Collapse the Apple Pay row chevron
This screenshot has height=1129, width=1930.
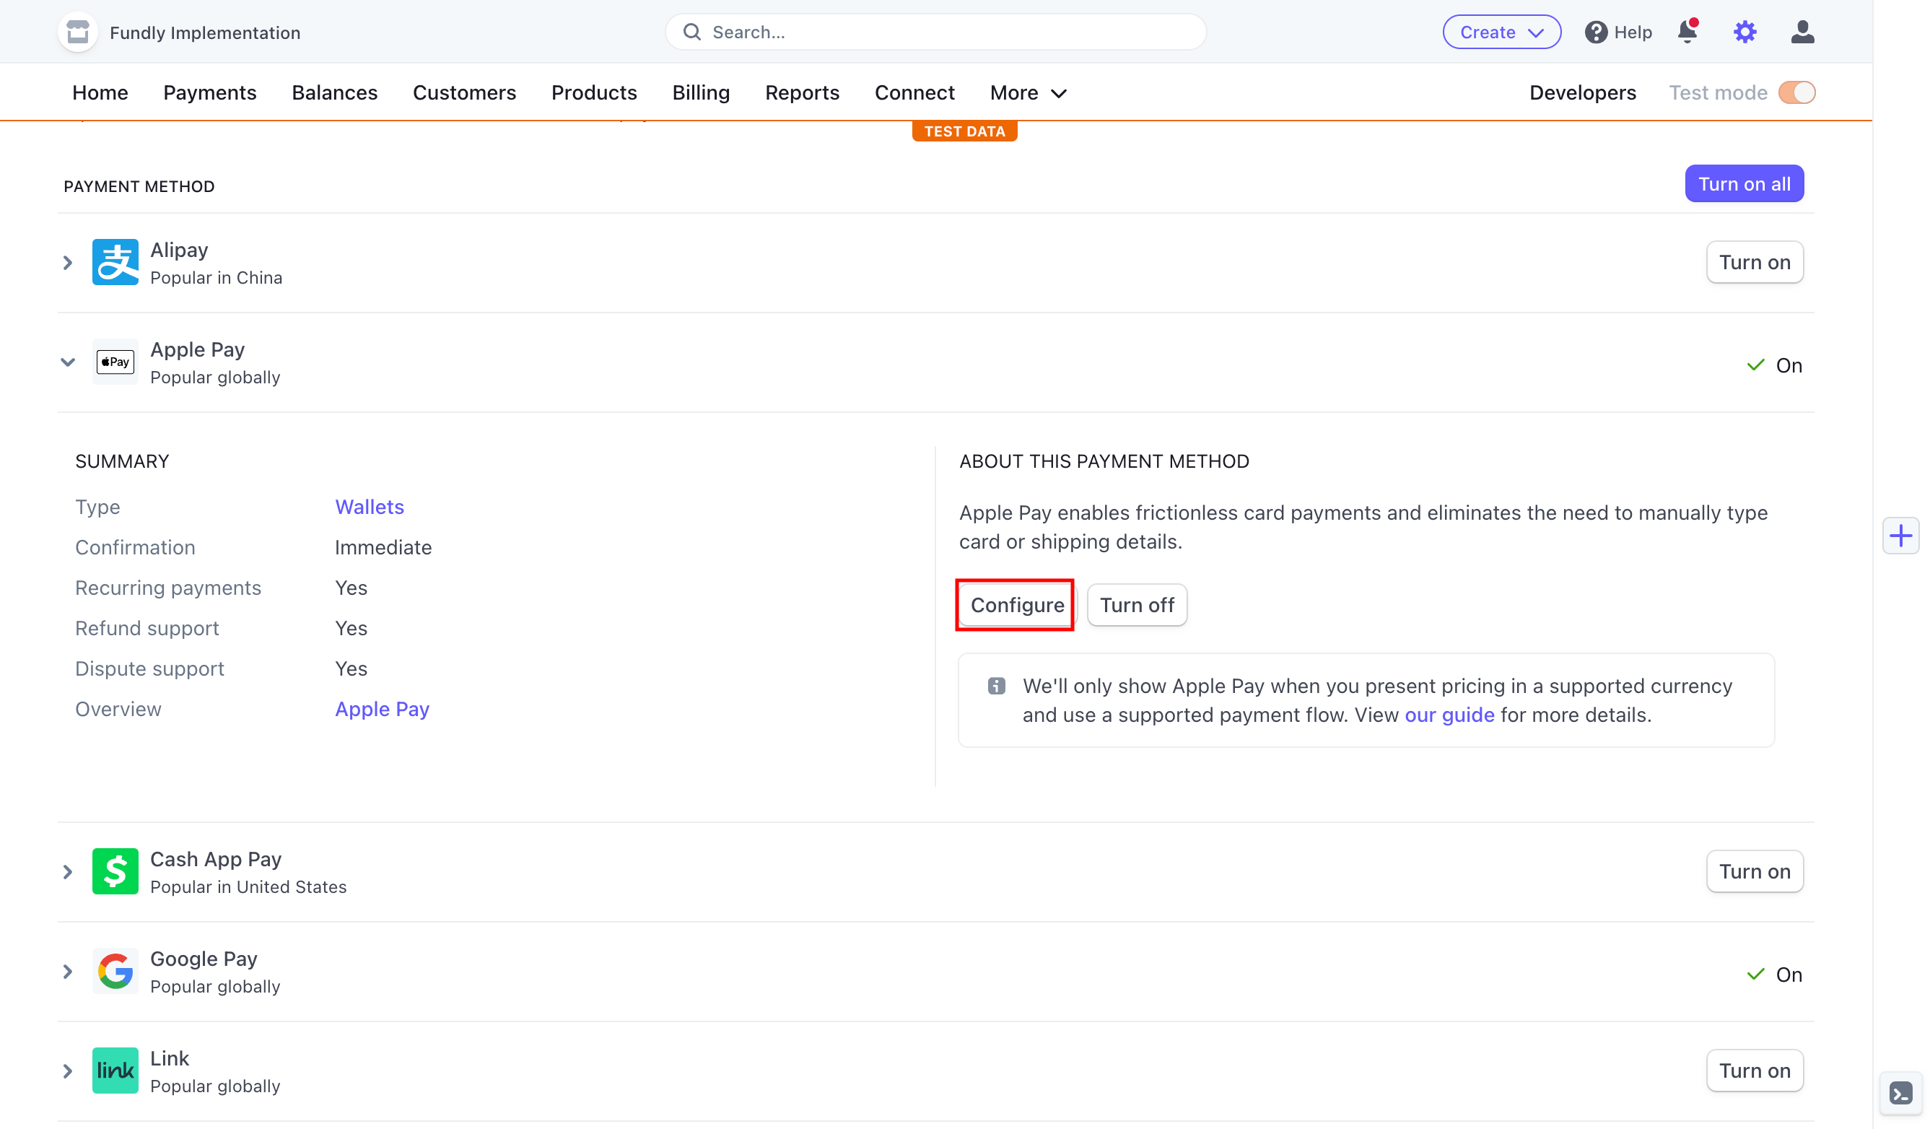67,362
